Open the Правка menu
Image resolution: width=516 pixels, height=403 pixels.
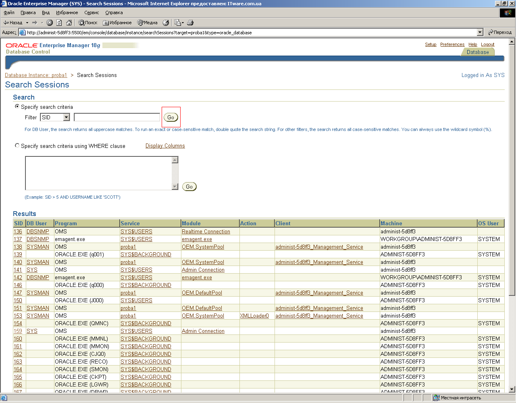tap(28, 12)
